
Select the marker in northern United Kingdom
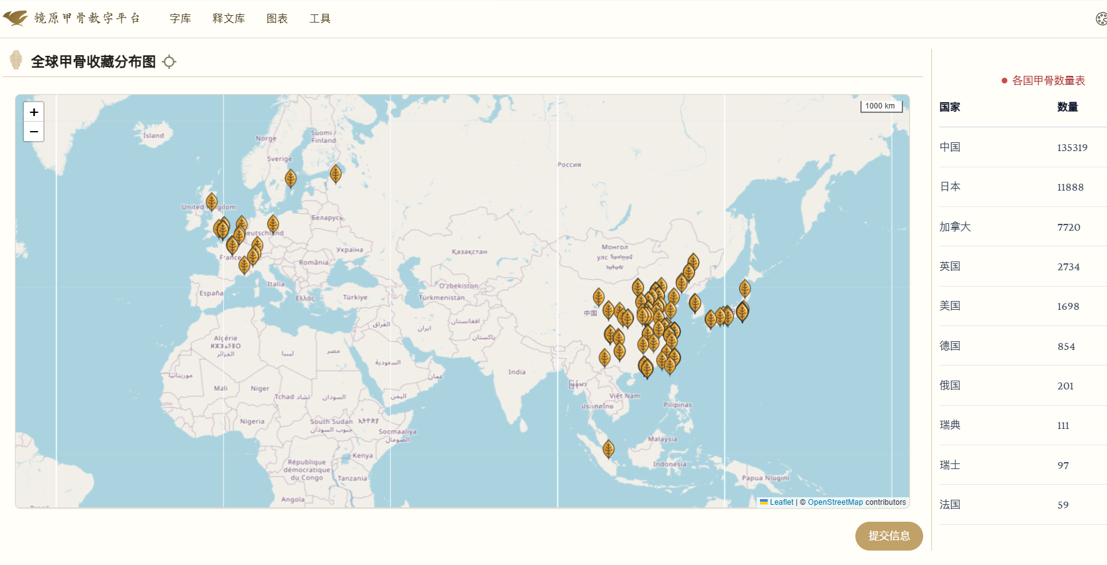tap(211, 202)
